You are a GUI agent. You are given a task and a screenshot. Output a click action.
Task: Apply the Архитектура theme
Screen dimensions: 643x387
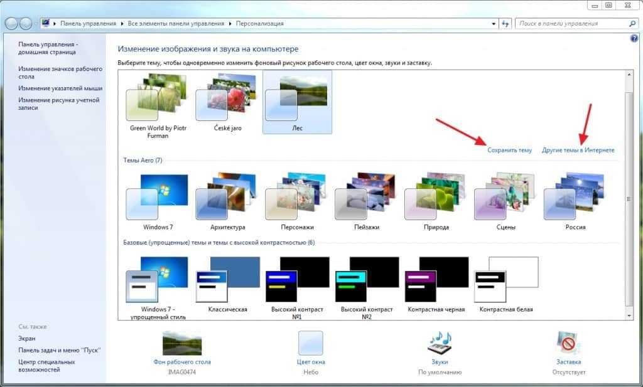(x=227, y=202)
